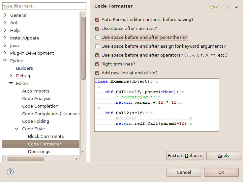Disable Auto-Format editor contents before saving

[x=97, y=20]
